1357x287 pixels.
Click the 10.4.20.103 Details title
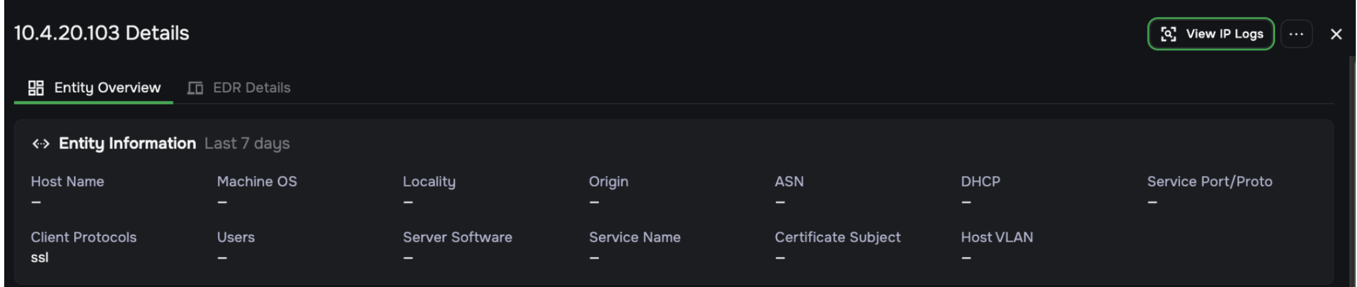pos(101,33)
